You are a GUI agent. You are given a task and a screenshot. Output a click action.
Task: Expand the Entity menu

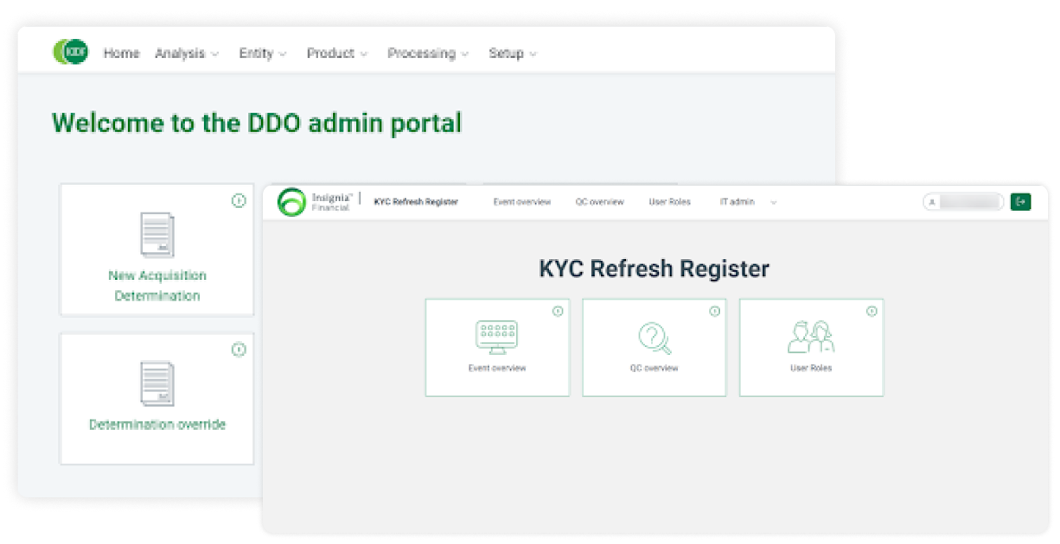coord(263,54)
